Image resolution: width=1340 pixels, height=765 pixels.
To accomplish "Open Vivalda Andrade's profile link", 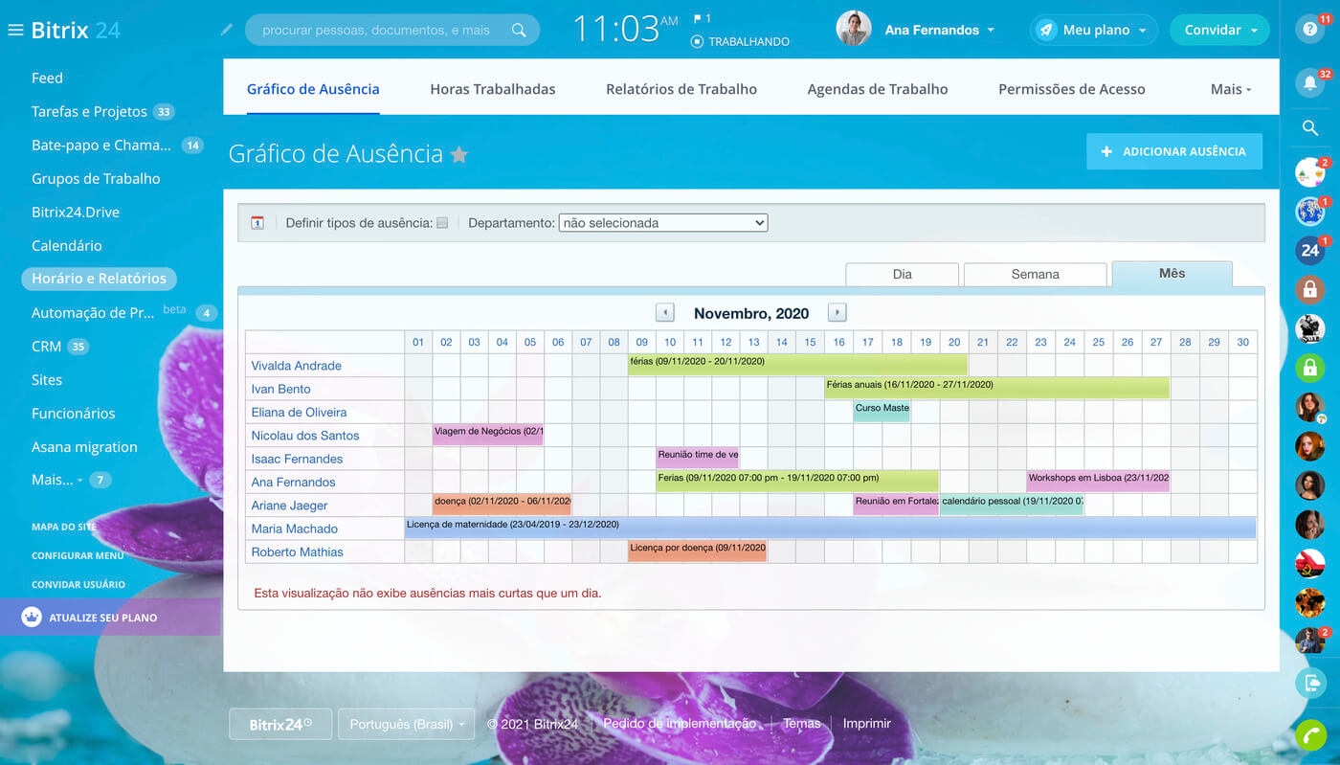I will 296,366.
